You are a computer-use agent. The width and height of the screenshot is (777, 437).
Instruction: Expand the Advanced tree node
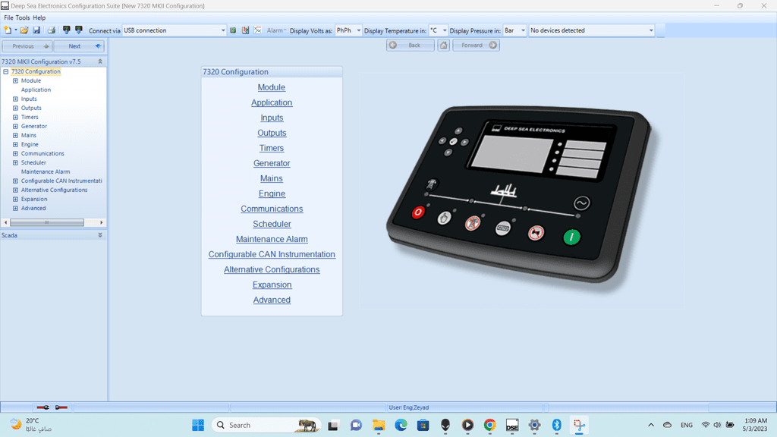[15, 209]
